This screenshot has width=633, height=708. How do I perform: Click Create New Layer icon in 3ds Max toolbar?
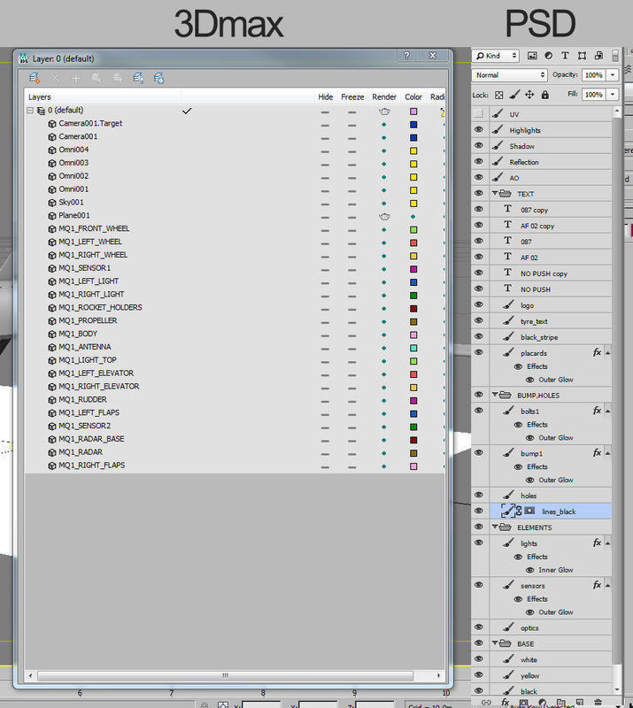(35, 78)
